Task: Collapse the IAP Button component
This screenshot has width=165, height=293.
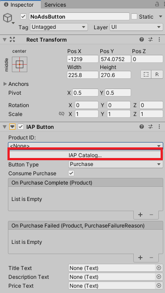Action: (x=5, y=127)
